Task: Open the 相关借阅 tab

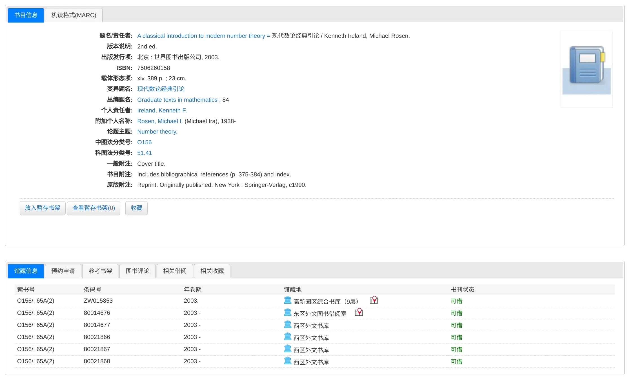Action: point(175,271)
